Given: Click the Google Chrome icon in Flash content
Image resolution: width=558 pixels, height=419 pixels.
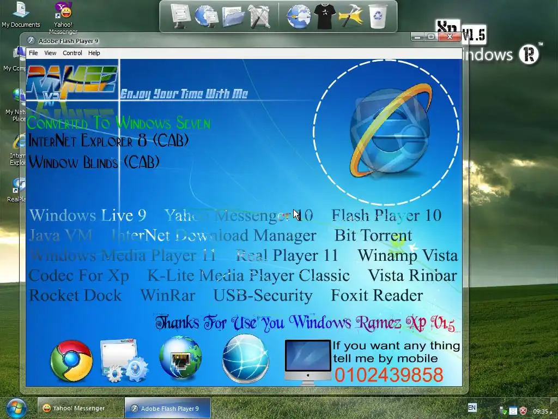Looking at the screenshot, I should pos(71,361).
